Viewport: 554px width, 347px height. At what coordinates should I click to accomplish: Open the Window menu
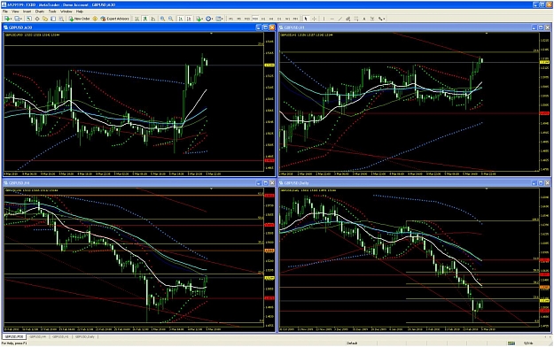click(x=66, y=12)
